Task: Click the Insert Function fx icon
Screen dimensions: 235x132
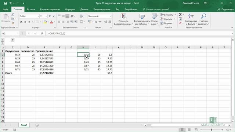Action: tap(42, 33)
